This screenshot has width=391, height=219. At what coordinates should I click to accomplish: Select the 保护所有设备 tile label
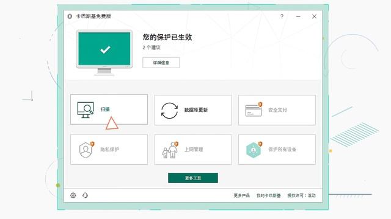[282, 150]
